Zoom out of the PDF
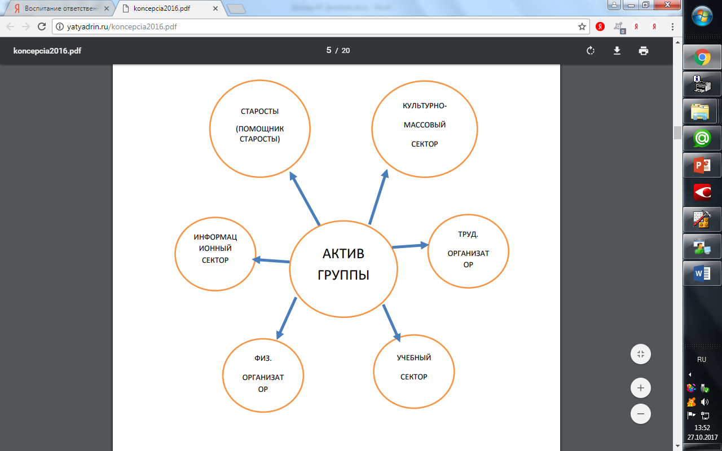This screenshot has height=451, width=722. click(x=641, y=414)
